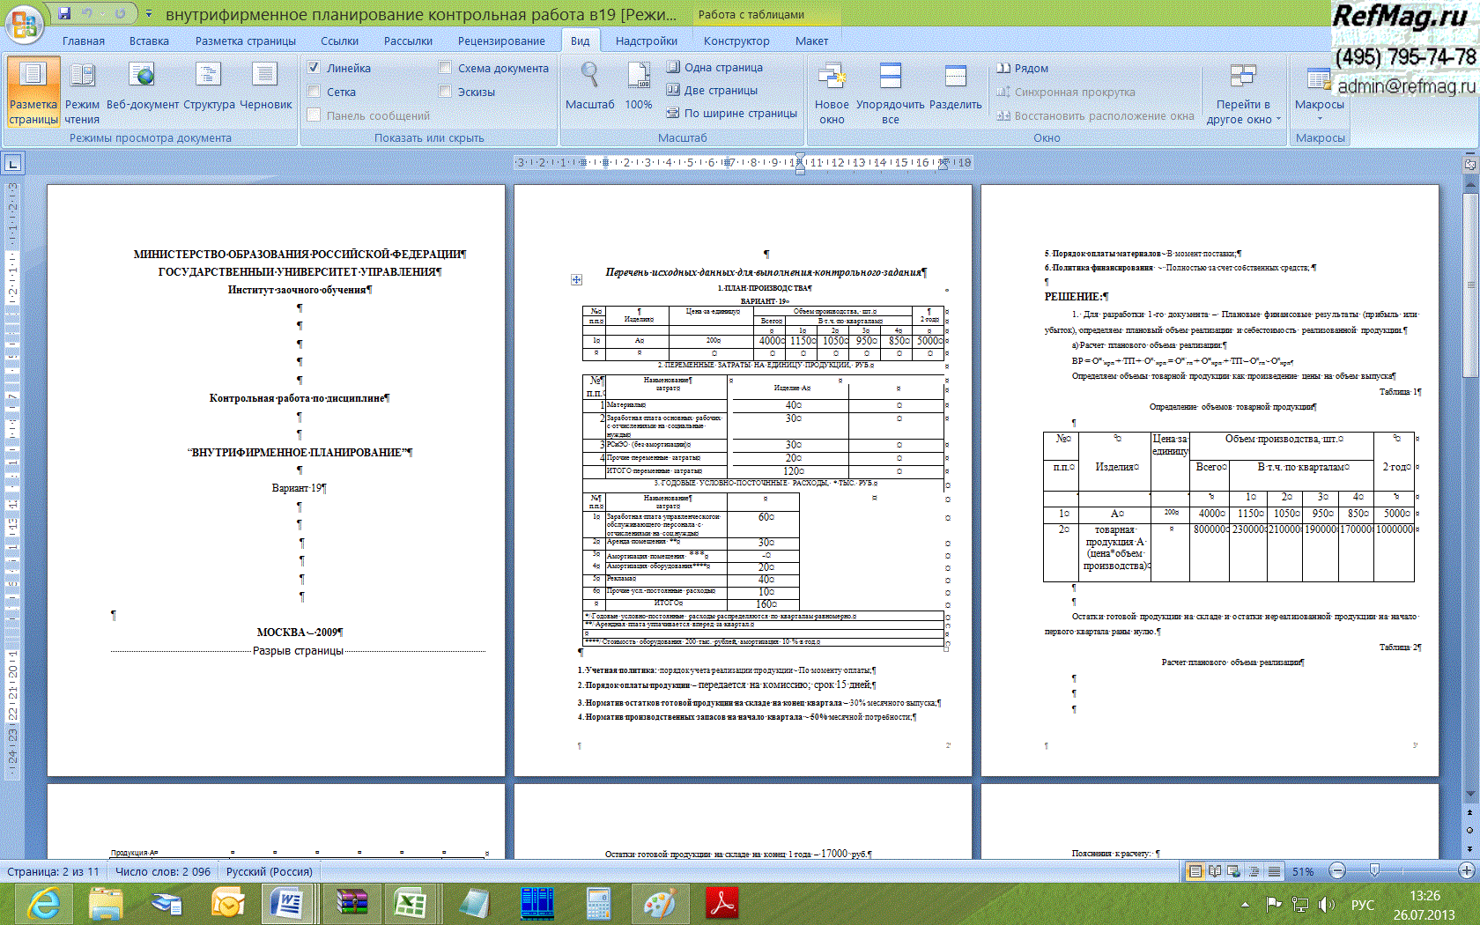Click the zoom slider handle in status bar
1480x925 pixels.
coord(1374,871)
